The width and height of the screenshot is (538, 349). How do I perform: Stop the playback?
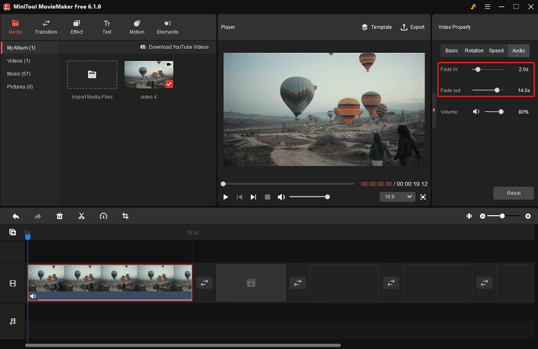pyautogui.click(x=268, y=197)
